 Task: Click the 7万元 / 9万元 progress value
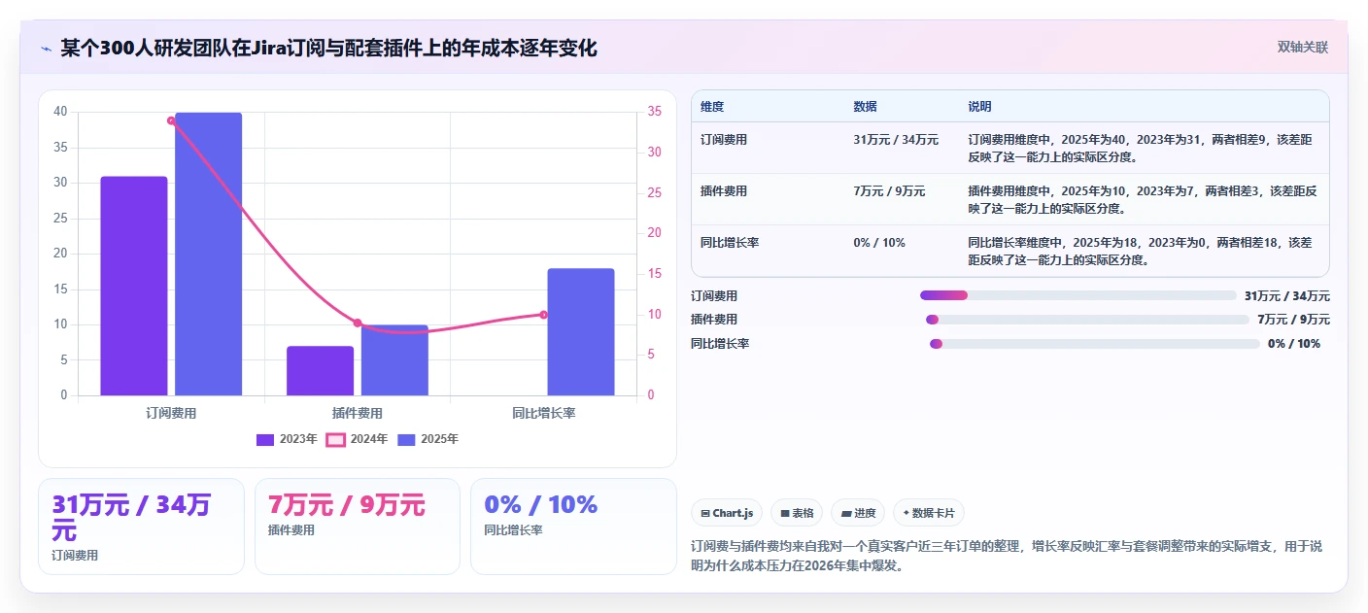(1294, 320)
